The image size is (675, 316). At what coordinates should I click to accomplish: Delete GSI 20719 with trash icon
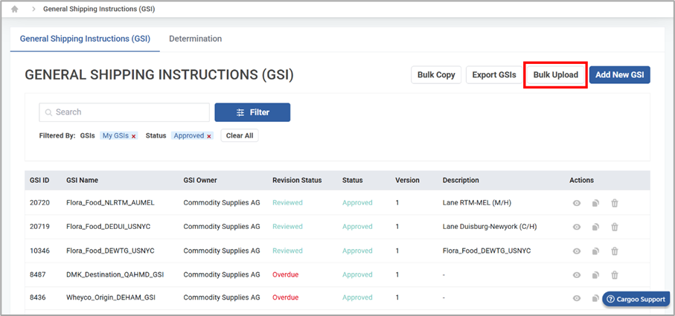[x=615, y=227]
